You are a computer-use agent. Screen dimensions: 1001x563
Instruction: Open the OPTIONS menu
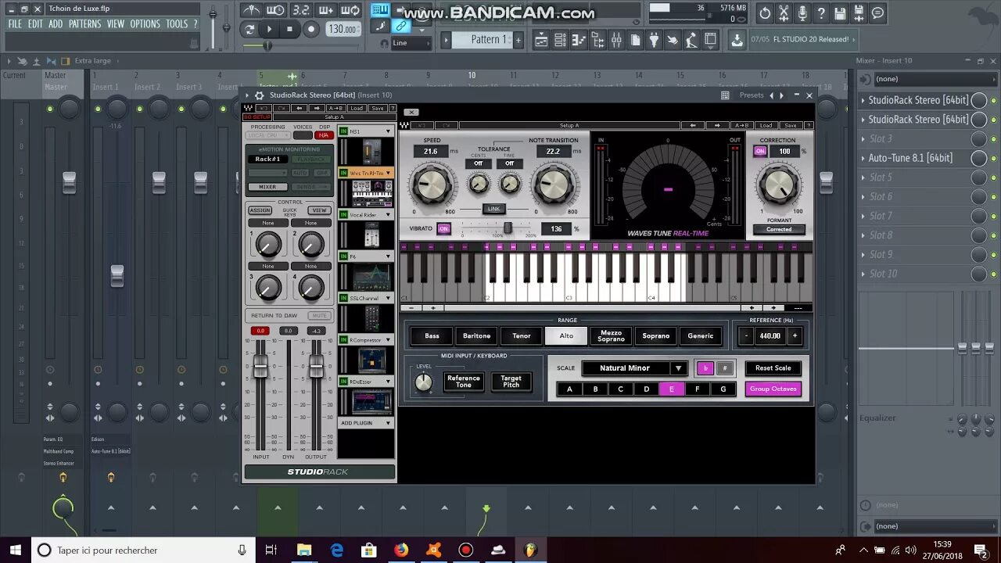145,24
